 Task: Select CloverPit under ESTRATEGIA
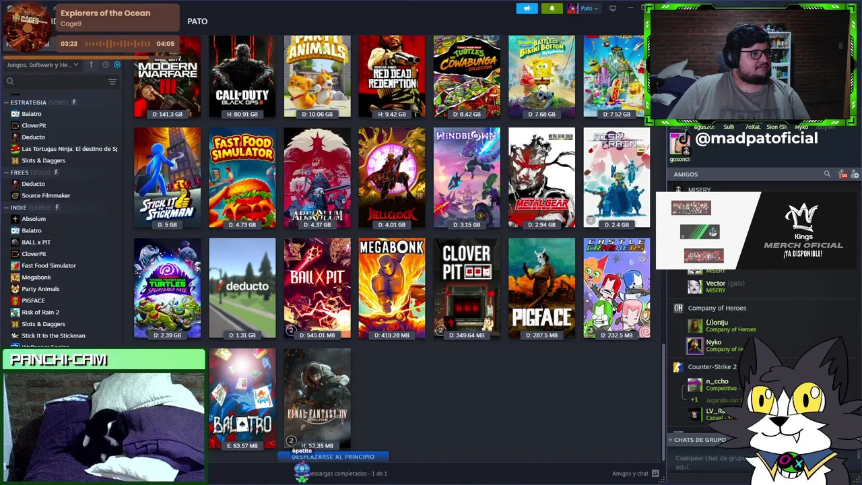[34, 125]
